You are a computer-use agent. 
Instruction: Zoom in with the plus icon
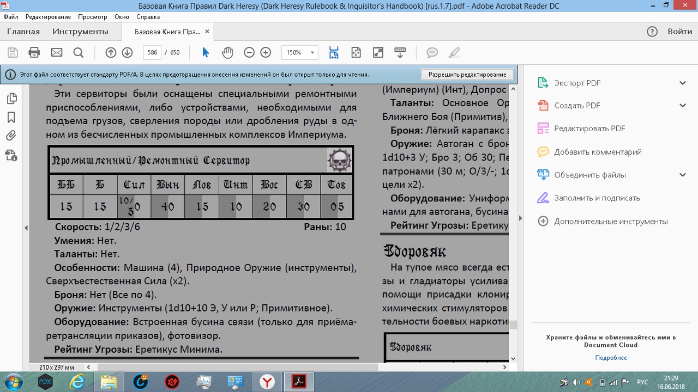pos(266,52)
